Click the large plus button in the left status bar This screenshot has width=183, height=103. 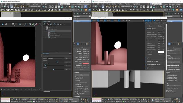(x=61, y=100)
